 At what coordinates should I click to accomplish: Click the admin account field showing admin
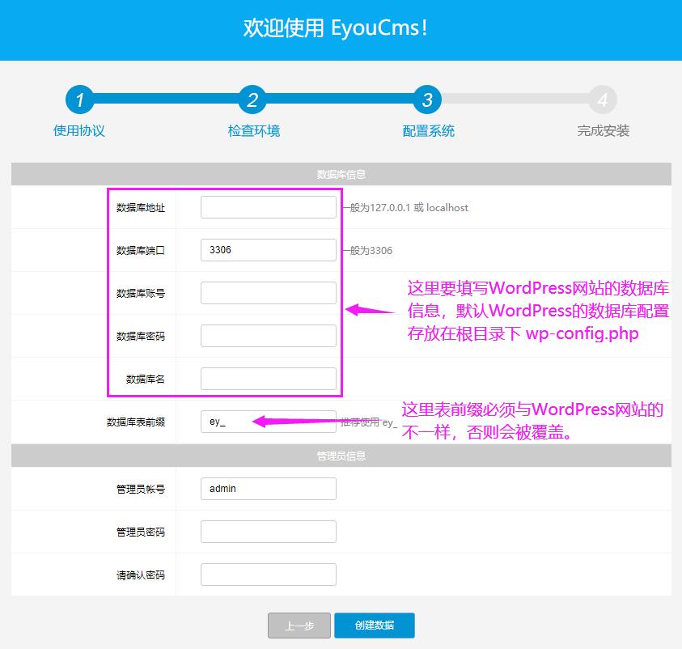269,489
